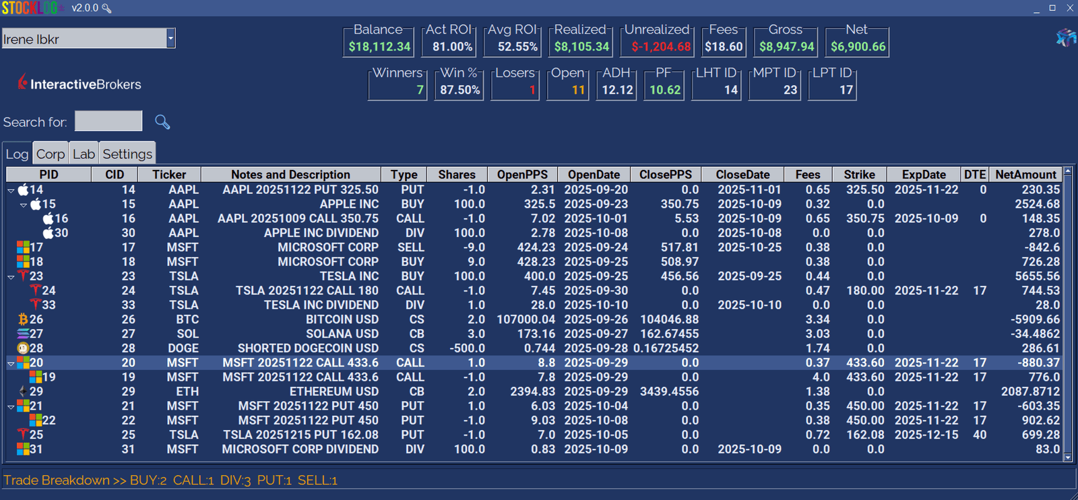Viewport: 1078px width, 500px height.
Task: Switch to the Lab tab
Action: (84, 154)
